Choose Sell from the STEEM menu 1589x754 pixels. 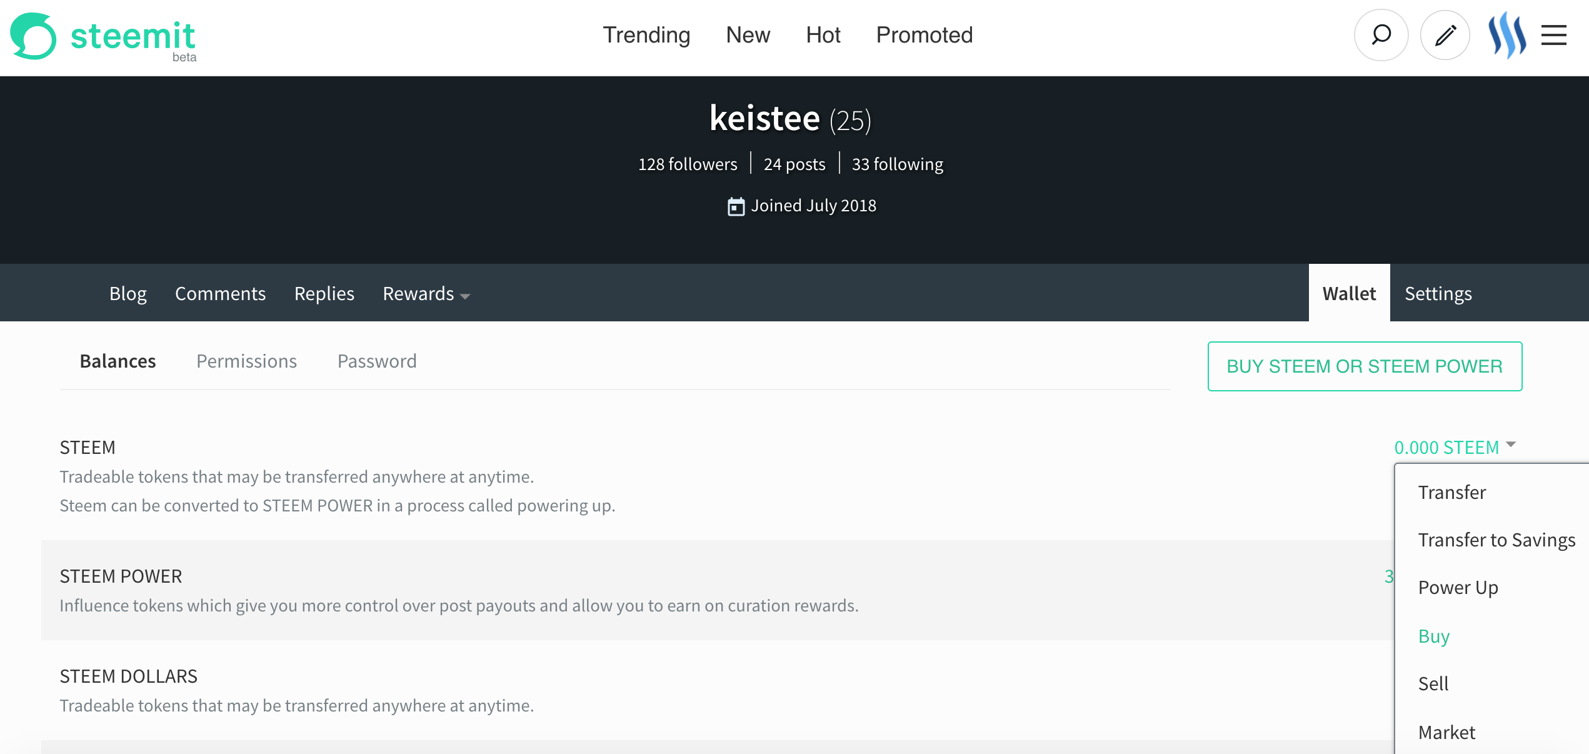pyautogui.click(x=1433, y=684)
